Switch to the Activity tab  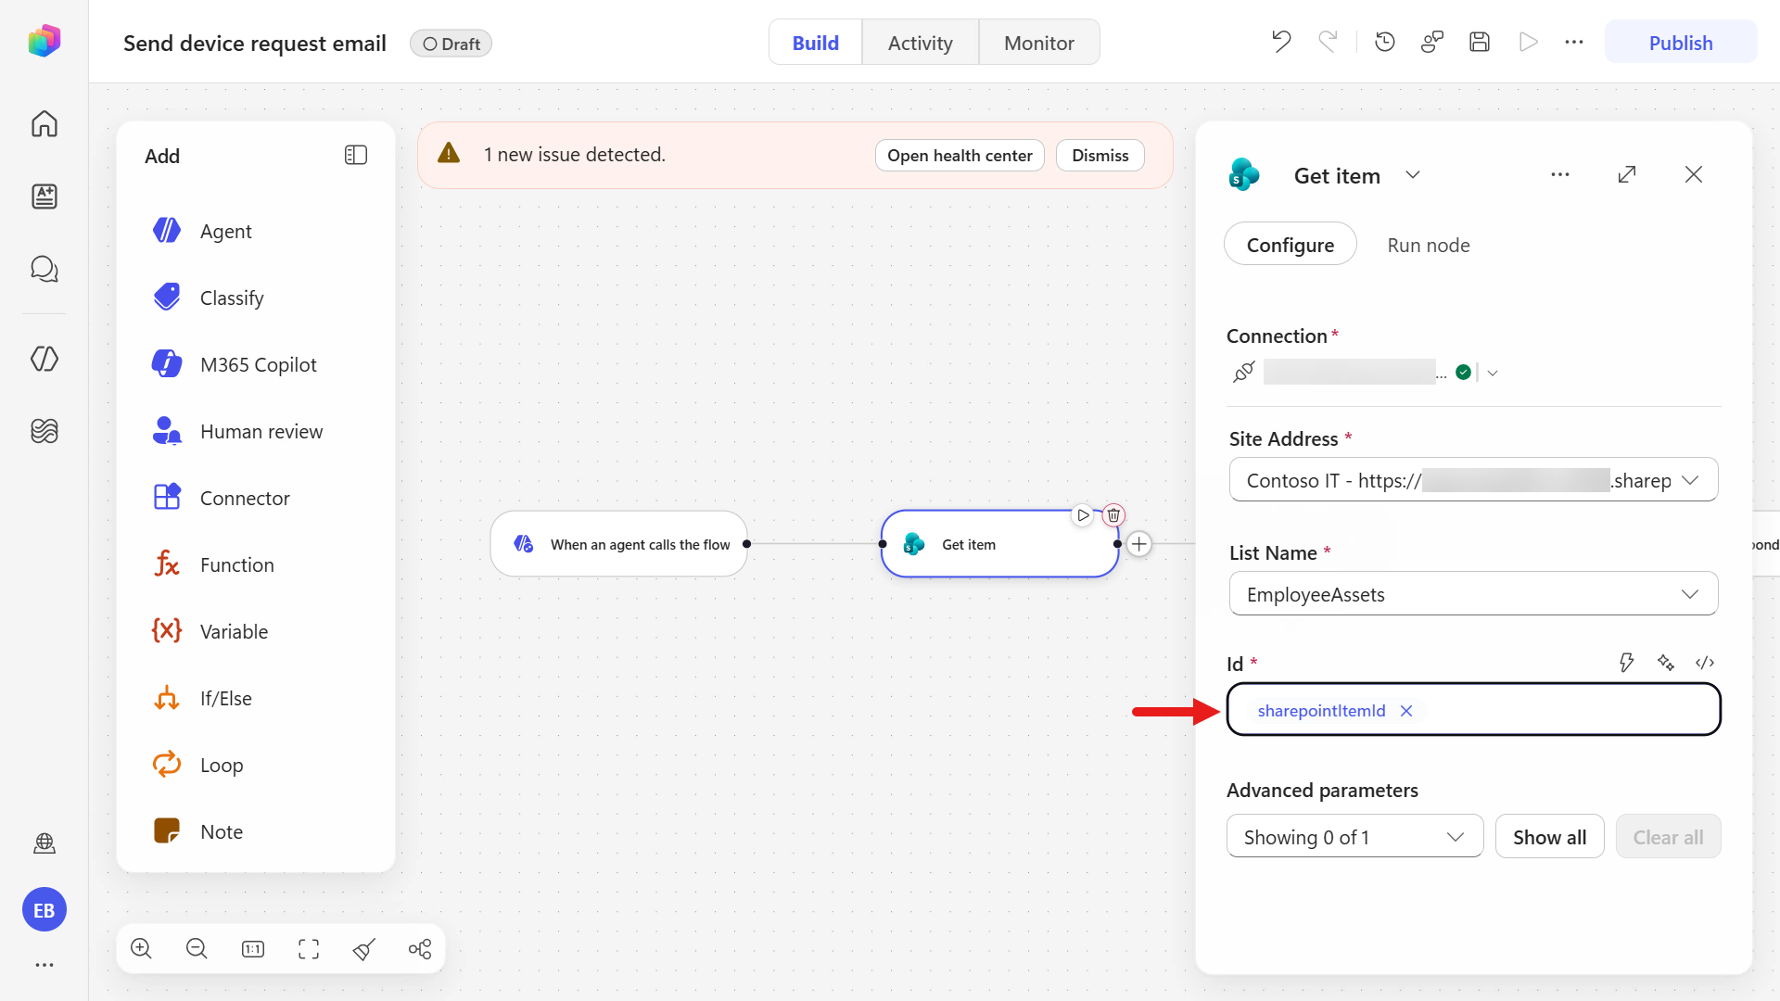click(921, 43)
